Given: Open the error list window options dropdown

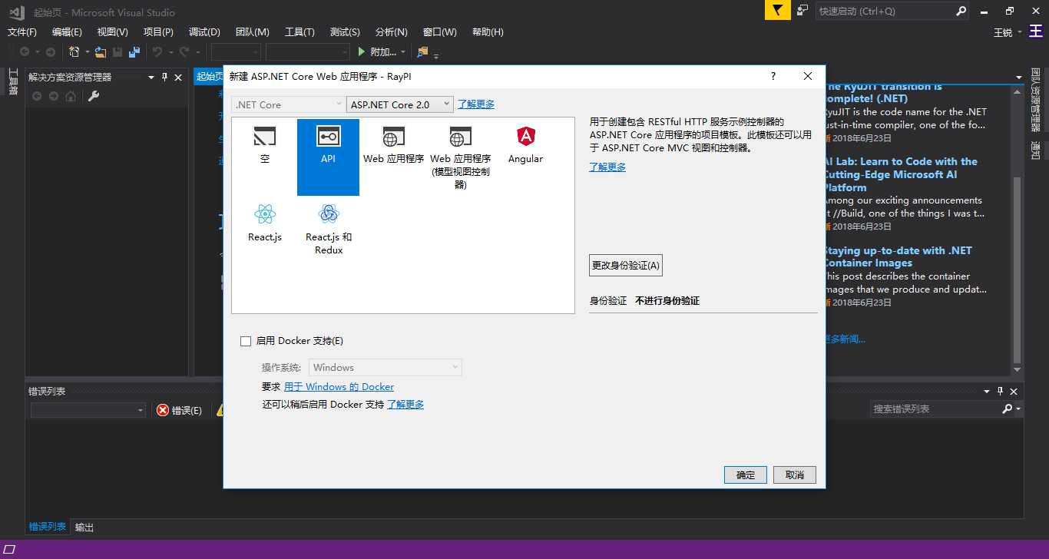Looking at the screenshot, I should point(988,391).
